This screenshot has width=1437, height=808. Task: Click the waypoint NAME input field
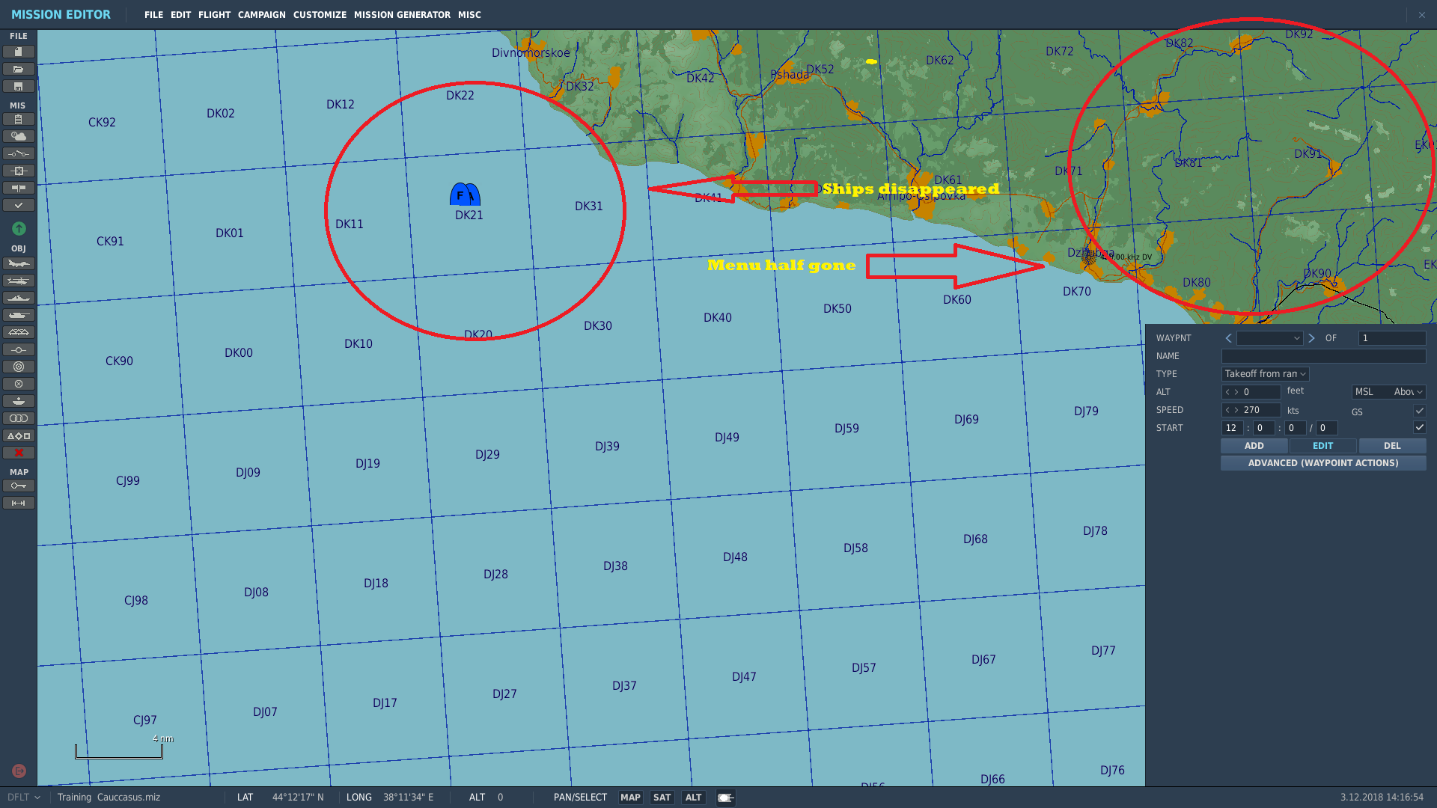1323,356
